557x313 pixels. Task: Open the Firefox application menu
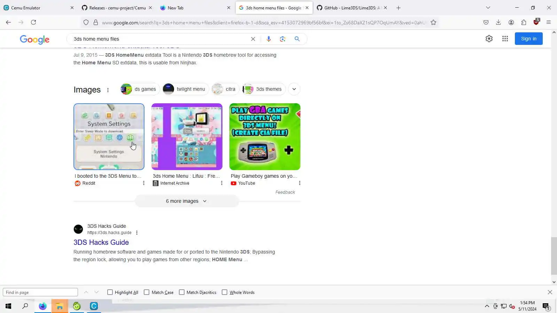coord(549,22)
